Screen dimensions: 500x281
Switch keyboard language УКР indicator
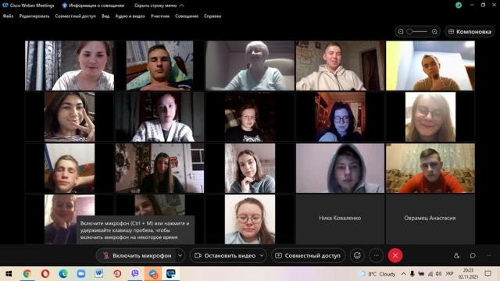[x=449, y=274]
